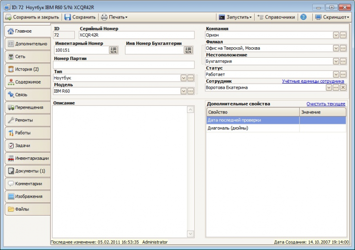Click the Save and close toolbar button
This screenshot has height=250, width=355.
(32, 17)
